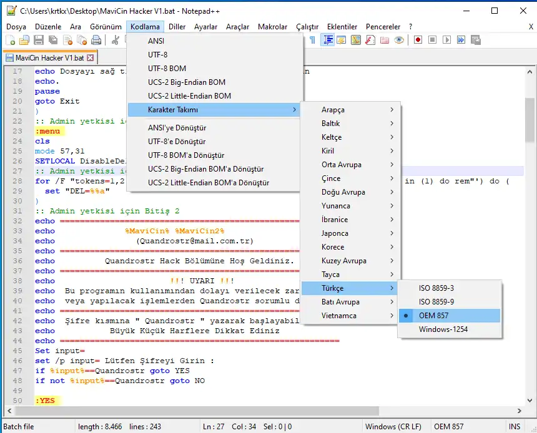
Task: Expand the Kiril submenu
Action: [x=350, y=151]
